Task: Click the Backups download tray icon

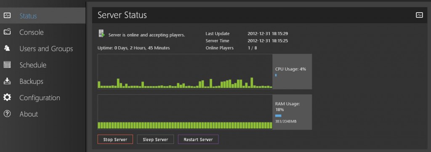Action: tap(7, 81)
